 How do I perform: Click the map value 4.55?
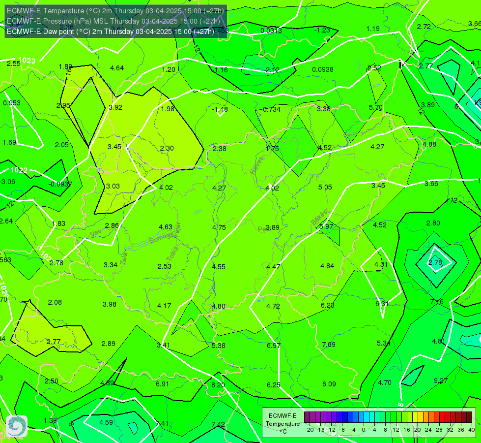point(219,267)
